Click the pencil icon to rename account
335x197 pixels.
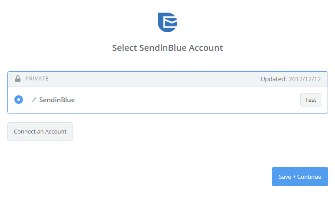coord(34,100)
